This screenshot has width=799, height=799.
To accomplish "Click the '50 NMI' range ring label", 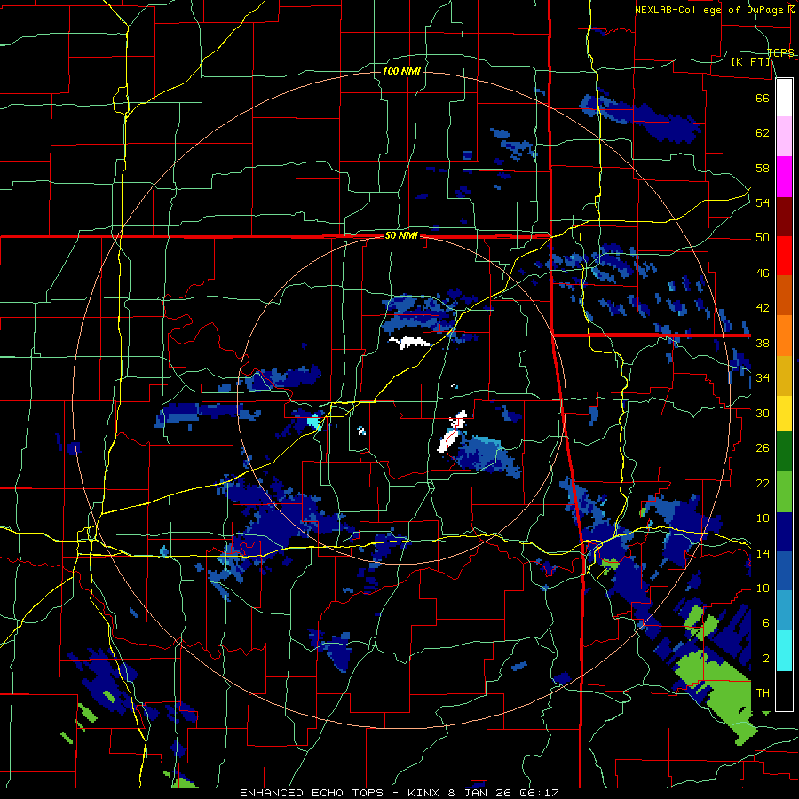I will point(401,235).
